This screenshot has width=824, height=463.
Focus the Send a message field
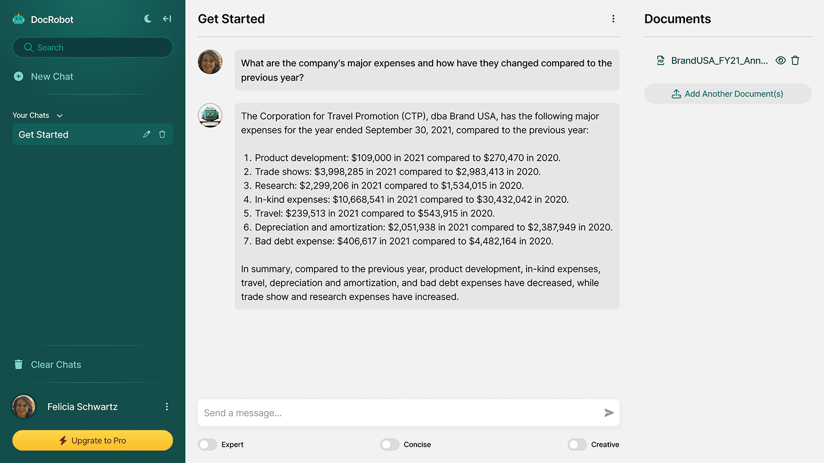tap(401, 413)
